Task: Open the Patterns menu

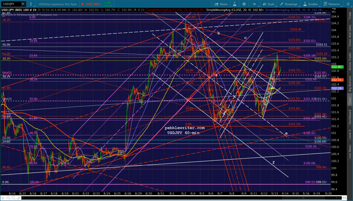Action: pyautogui.click(x=331, y=4)
